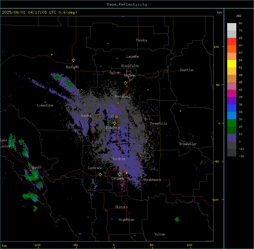Screen dimensions: 254x249
Task: Click the -100 tick on the horizontal axis
Action: point(37,245)
